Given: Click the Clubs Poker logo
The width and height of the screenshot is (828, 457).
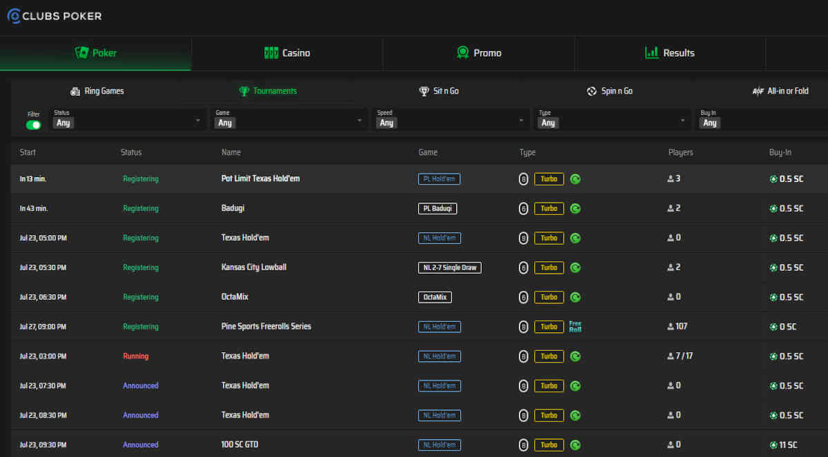Looking at the screenshot, I should point(54,16).
